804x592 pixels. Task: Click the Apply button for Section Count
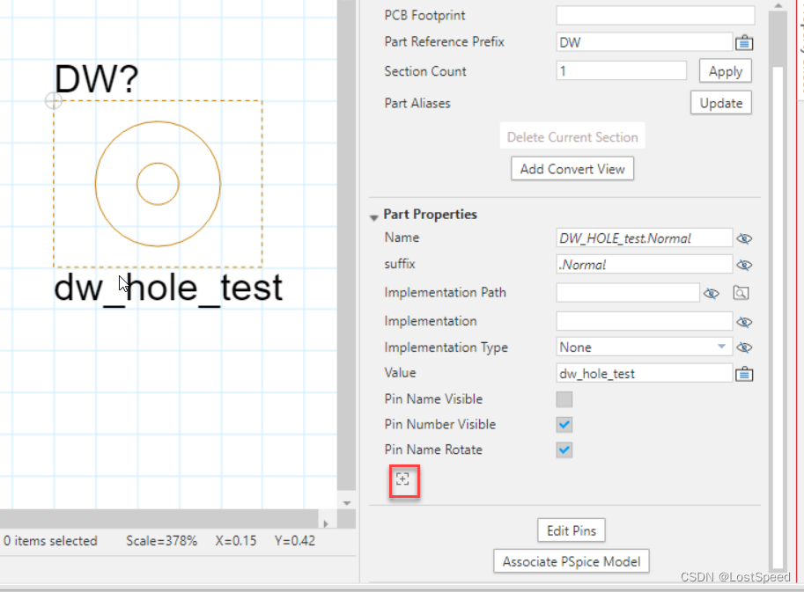tap(726, 71)
